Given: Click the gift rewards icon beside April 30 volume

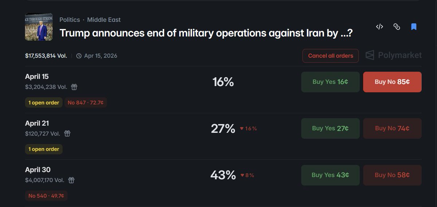Looking at the screenshot, I should [x=71, y=180].
